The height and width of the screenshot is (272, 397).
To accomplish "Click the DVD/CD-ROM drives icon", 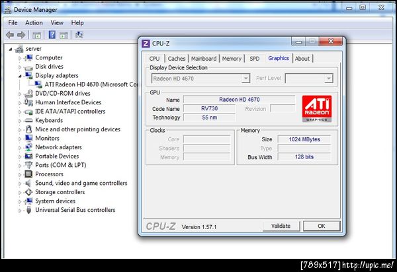I will pyautogui.click(x=28, y=94).
